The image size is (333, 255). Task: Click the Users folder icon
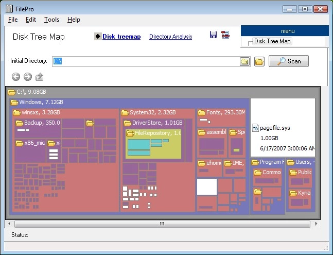(290, 162)
